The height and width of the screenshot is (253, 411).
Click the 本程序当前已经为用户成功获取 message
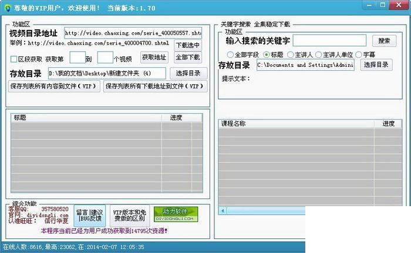104,231
